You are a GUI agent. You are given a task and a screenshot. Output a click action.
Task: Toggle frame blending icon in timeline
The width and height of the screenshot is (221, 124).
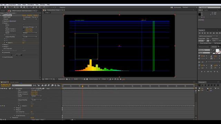pos(46,85)
